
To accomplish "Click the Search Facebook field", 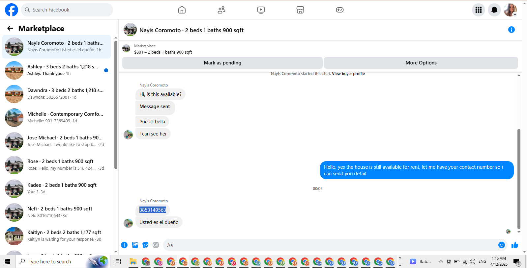I will pyautogui.click(x=67, y=10).
